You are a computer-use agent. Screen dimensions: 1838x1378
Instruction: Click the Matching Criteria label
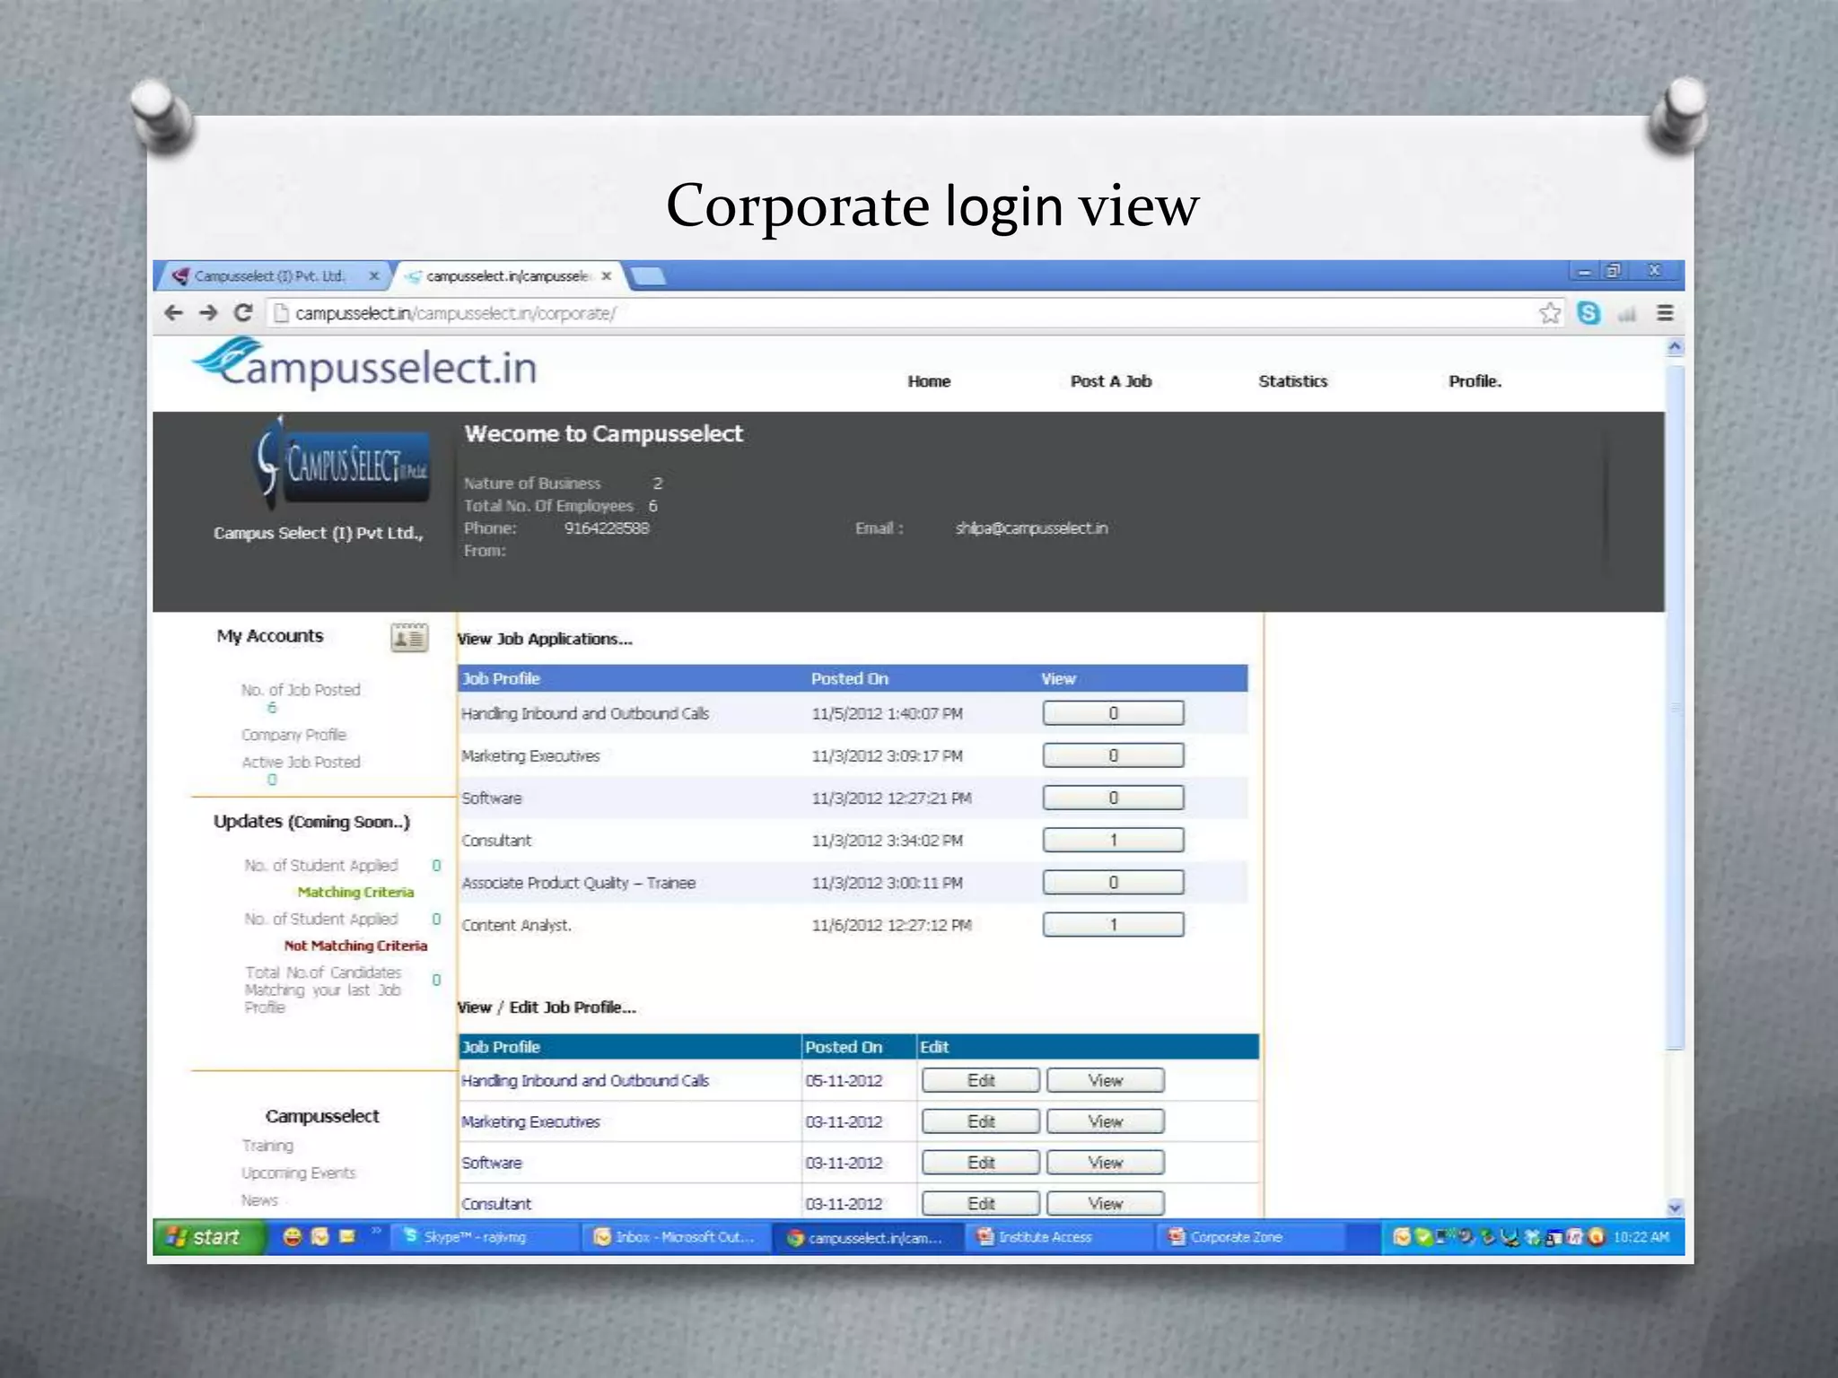(355, 892)
